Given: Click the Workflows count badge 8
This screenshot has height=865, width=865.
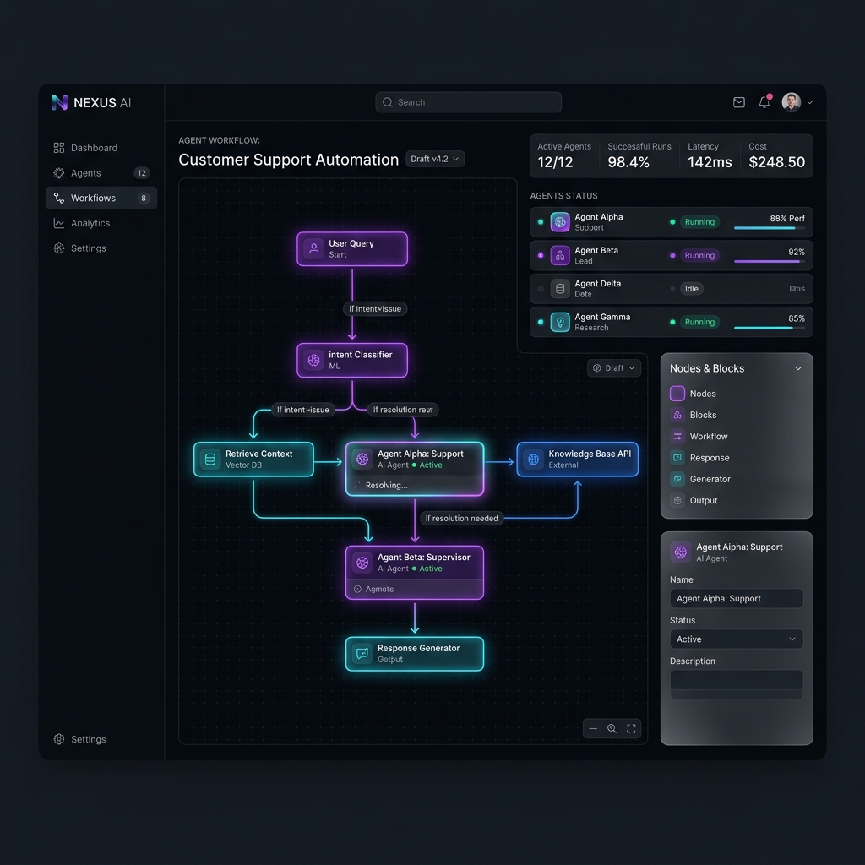Looking at the screenshot, I should pyautogui.click(x=144, y=198).
